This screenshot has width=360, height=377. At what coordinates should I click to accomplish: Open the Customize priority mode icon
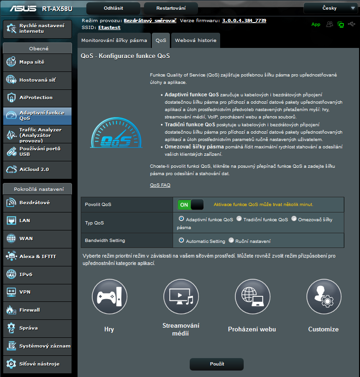(x=324, y=296)
